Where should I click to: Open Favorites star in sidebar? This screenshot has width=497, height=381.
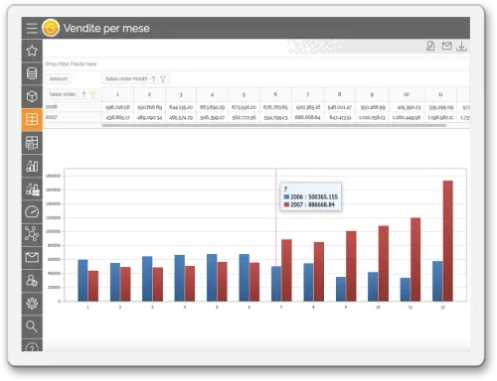pos(32,51)
